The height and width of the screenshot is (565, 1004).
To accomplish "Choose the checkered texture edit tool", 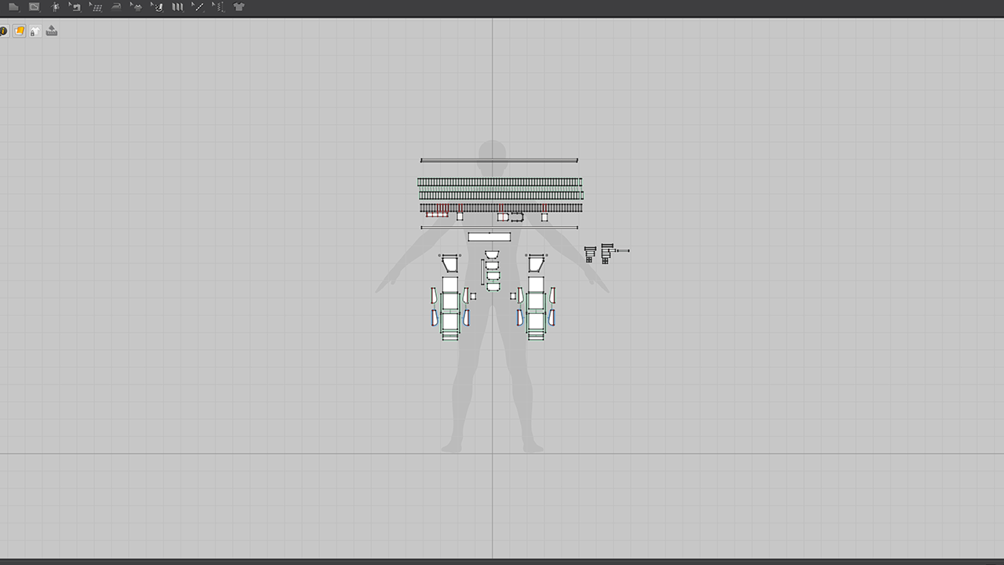I will [157, 7].
